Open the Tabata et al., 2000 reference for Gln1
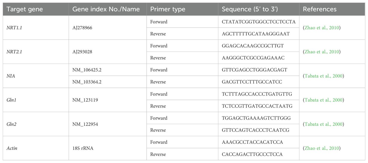 (323, 100)
